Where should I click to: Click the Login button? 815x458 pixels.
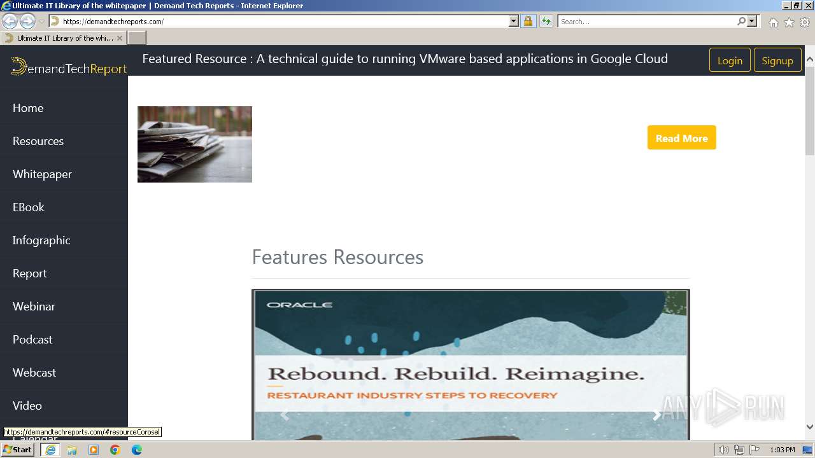pyautogui.click(x=730, y=60)
